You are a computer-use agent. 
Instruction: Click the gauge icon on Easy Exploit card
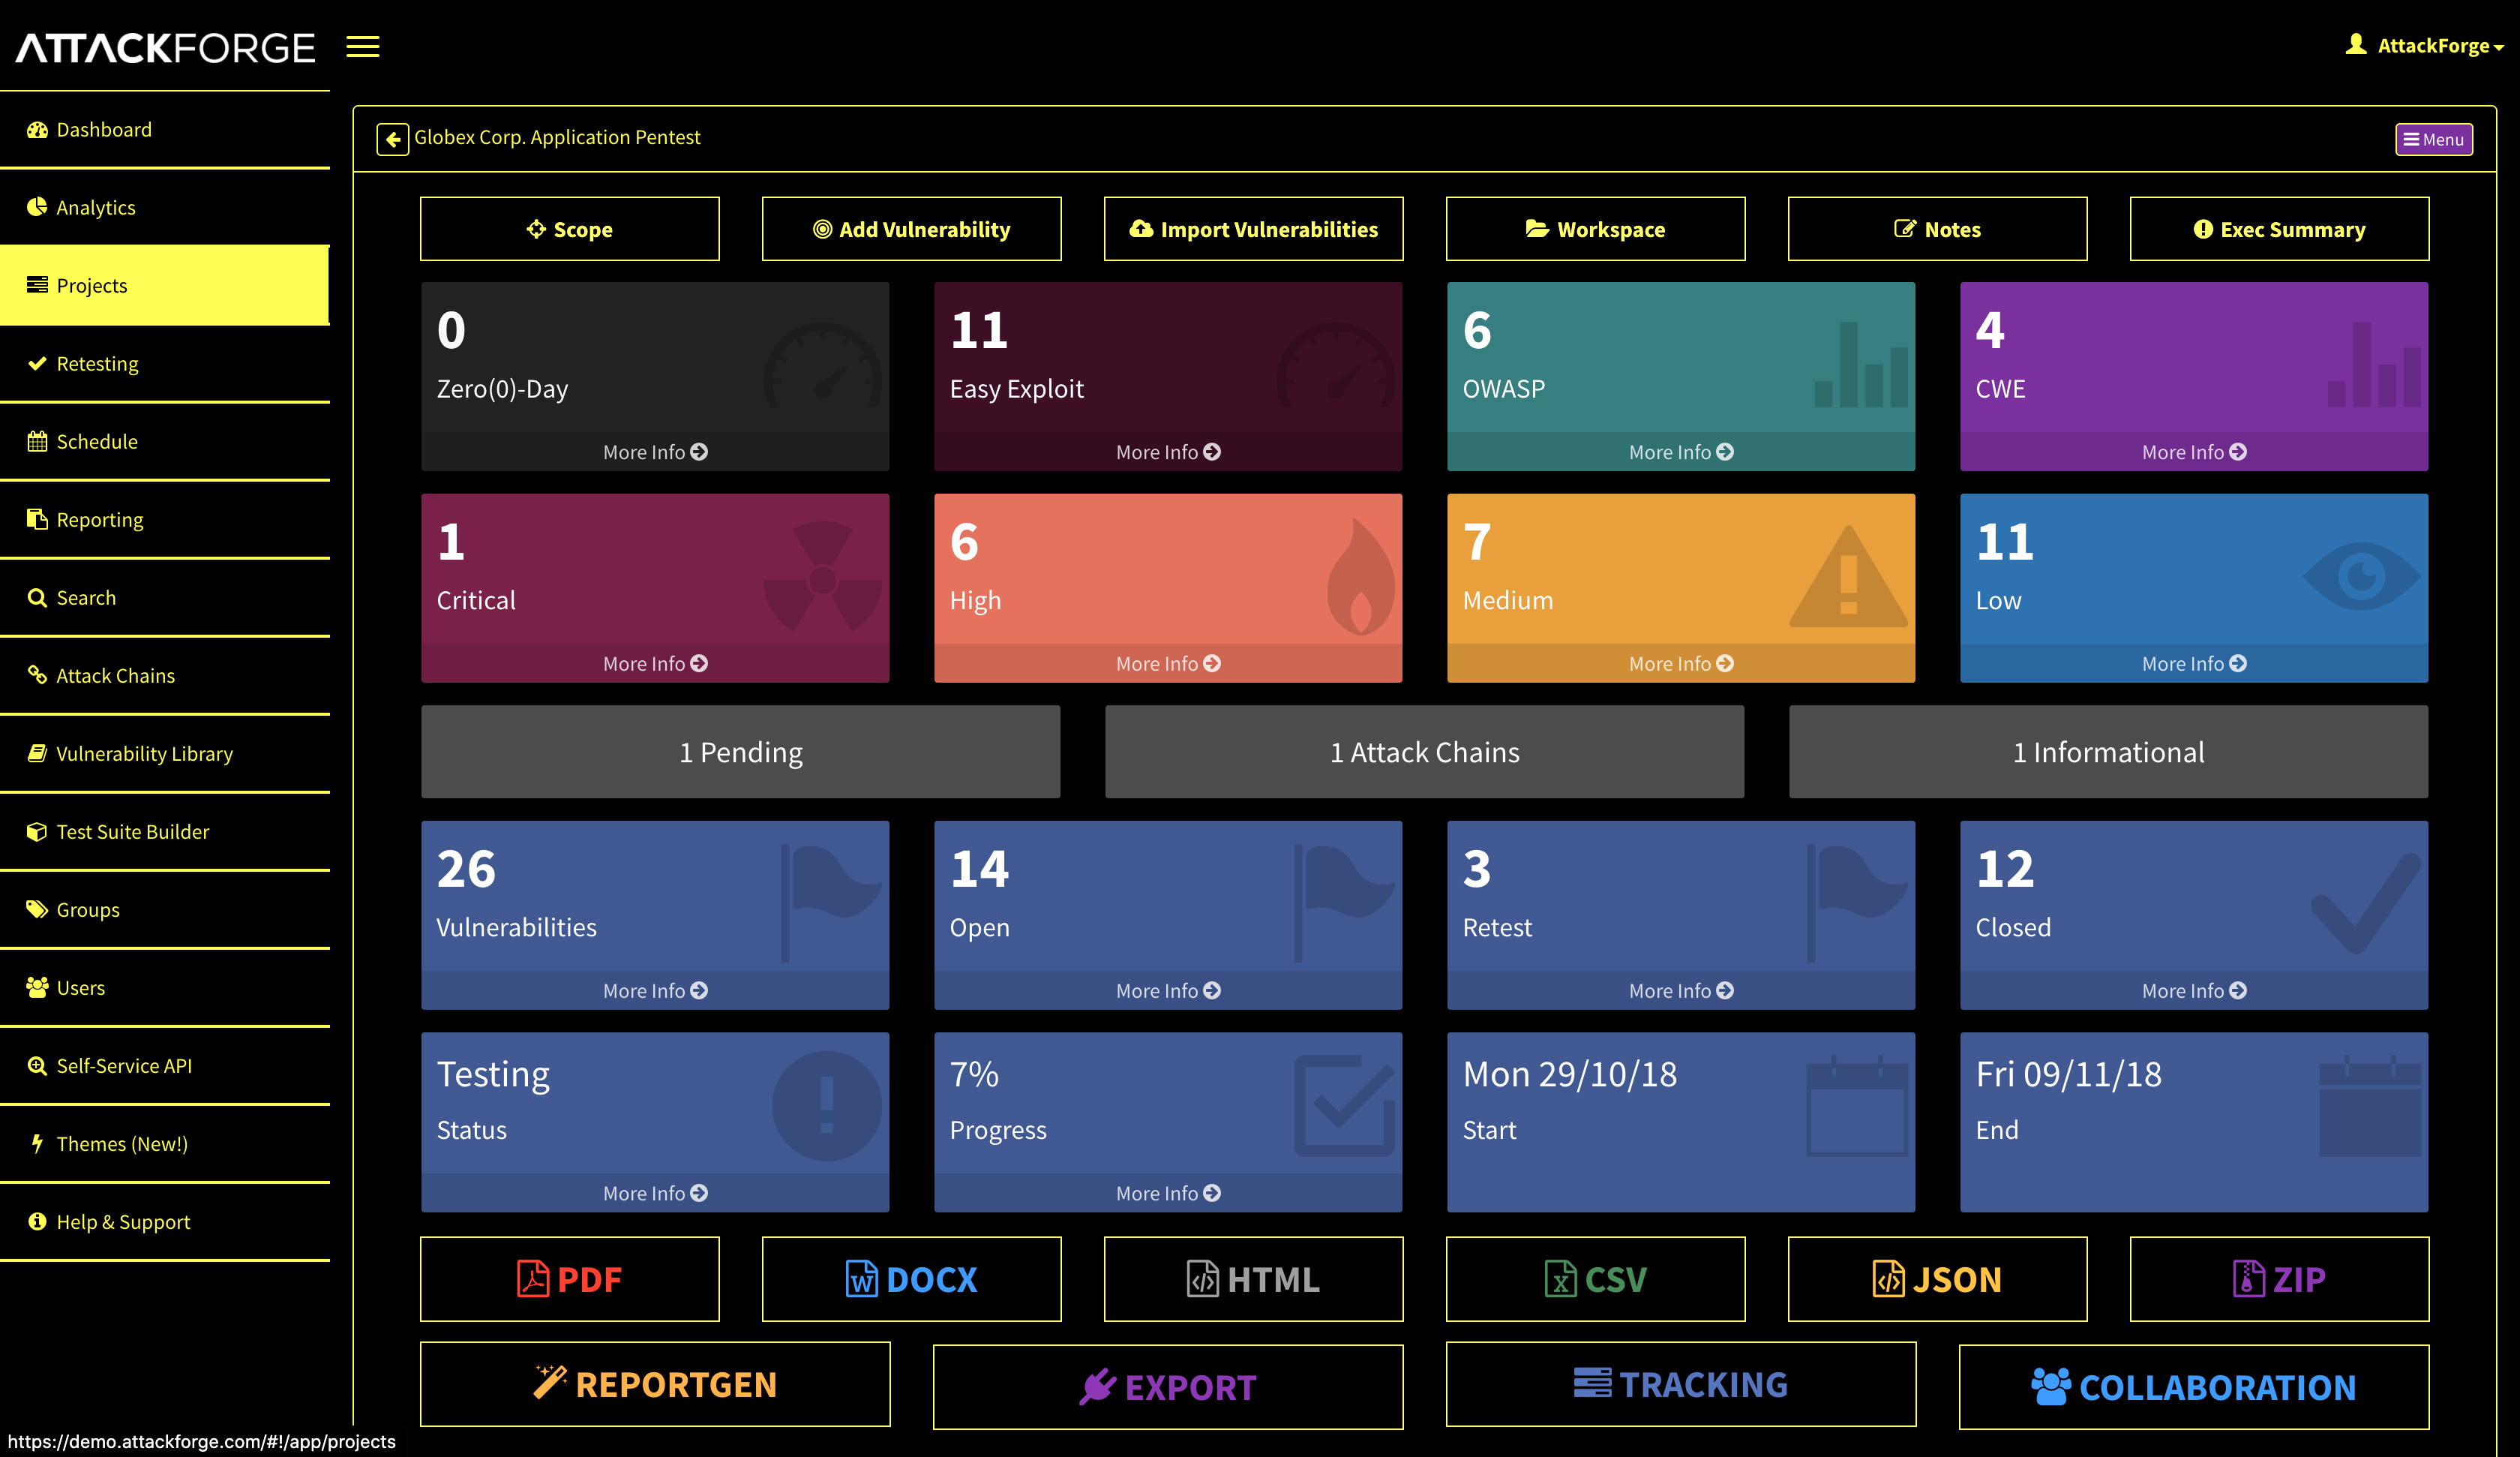point(1335,365)
